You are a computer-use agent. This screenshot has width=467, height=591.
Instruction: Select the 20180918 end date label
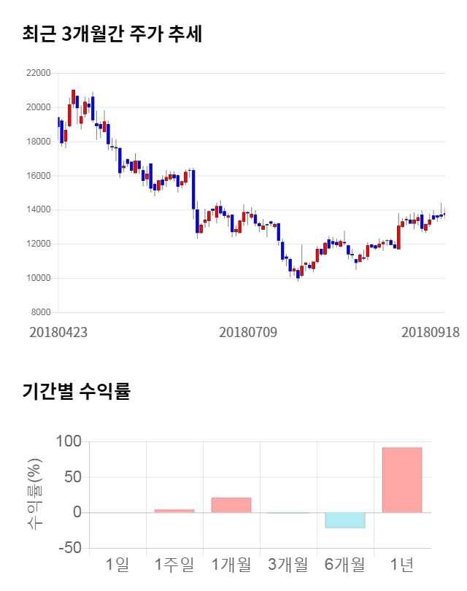pyautogui.click(x=431, y=332)
